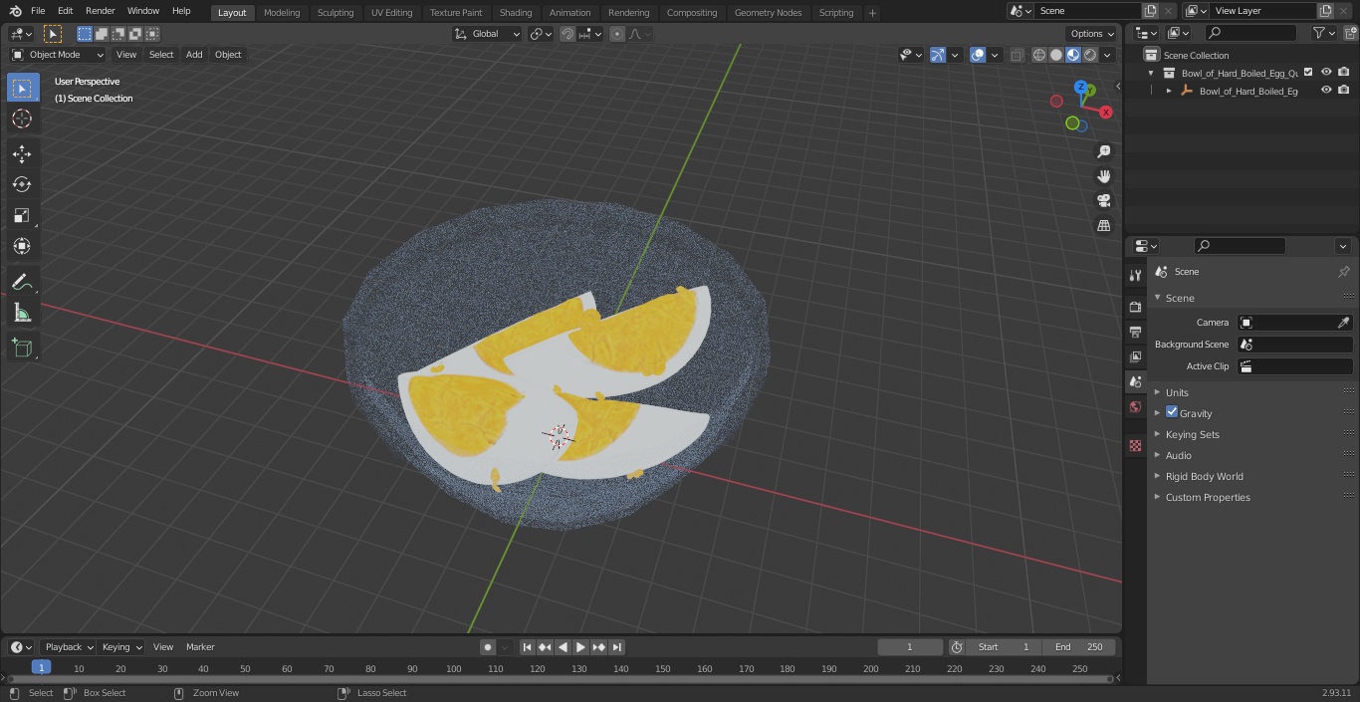Switch to Modeling workspace tab
Image resolution: width=1360 pixels, height=702 pixels.
[x=282, y=13]
